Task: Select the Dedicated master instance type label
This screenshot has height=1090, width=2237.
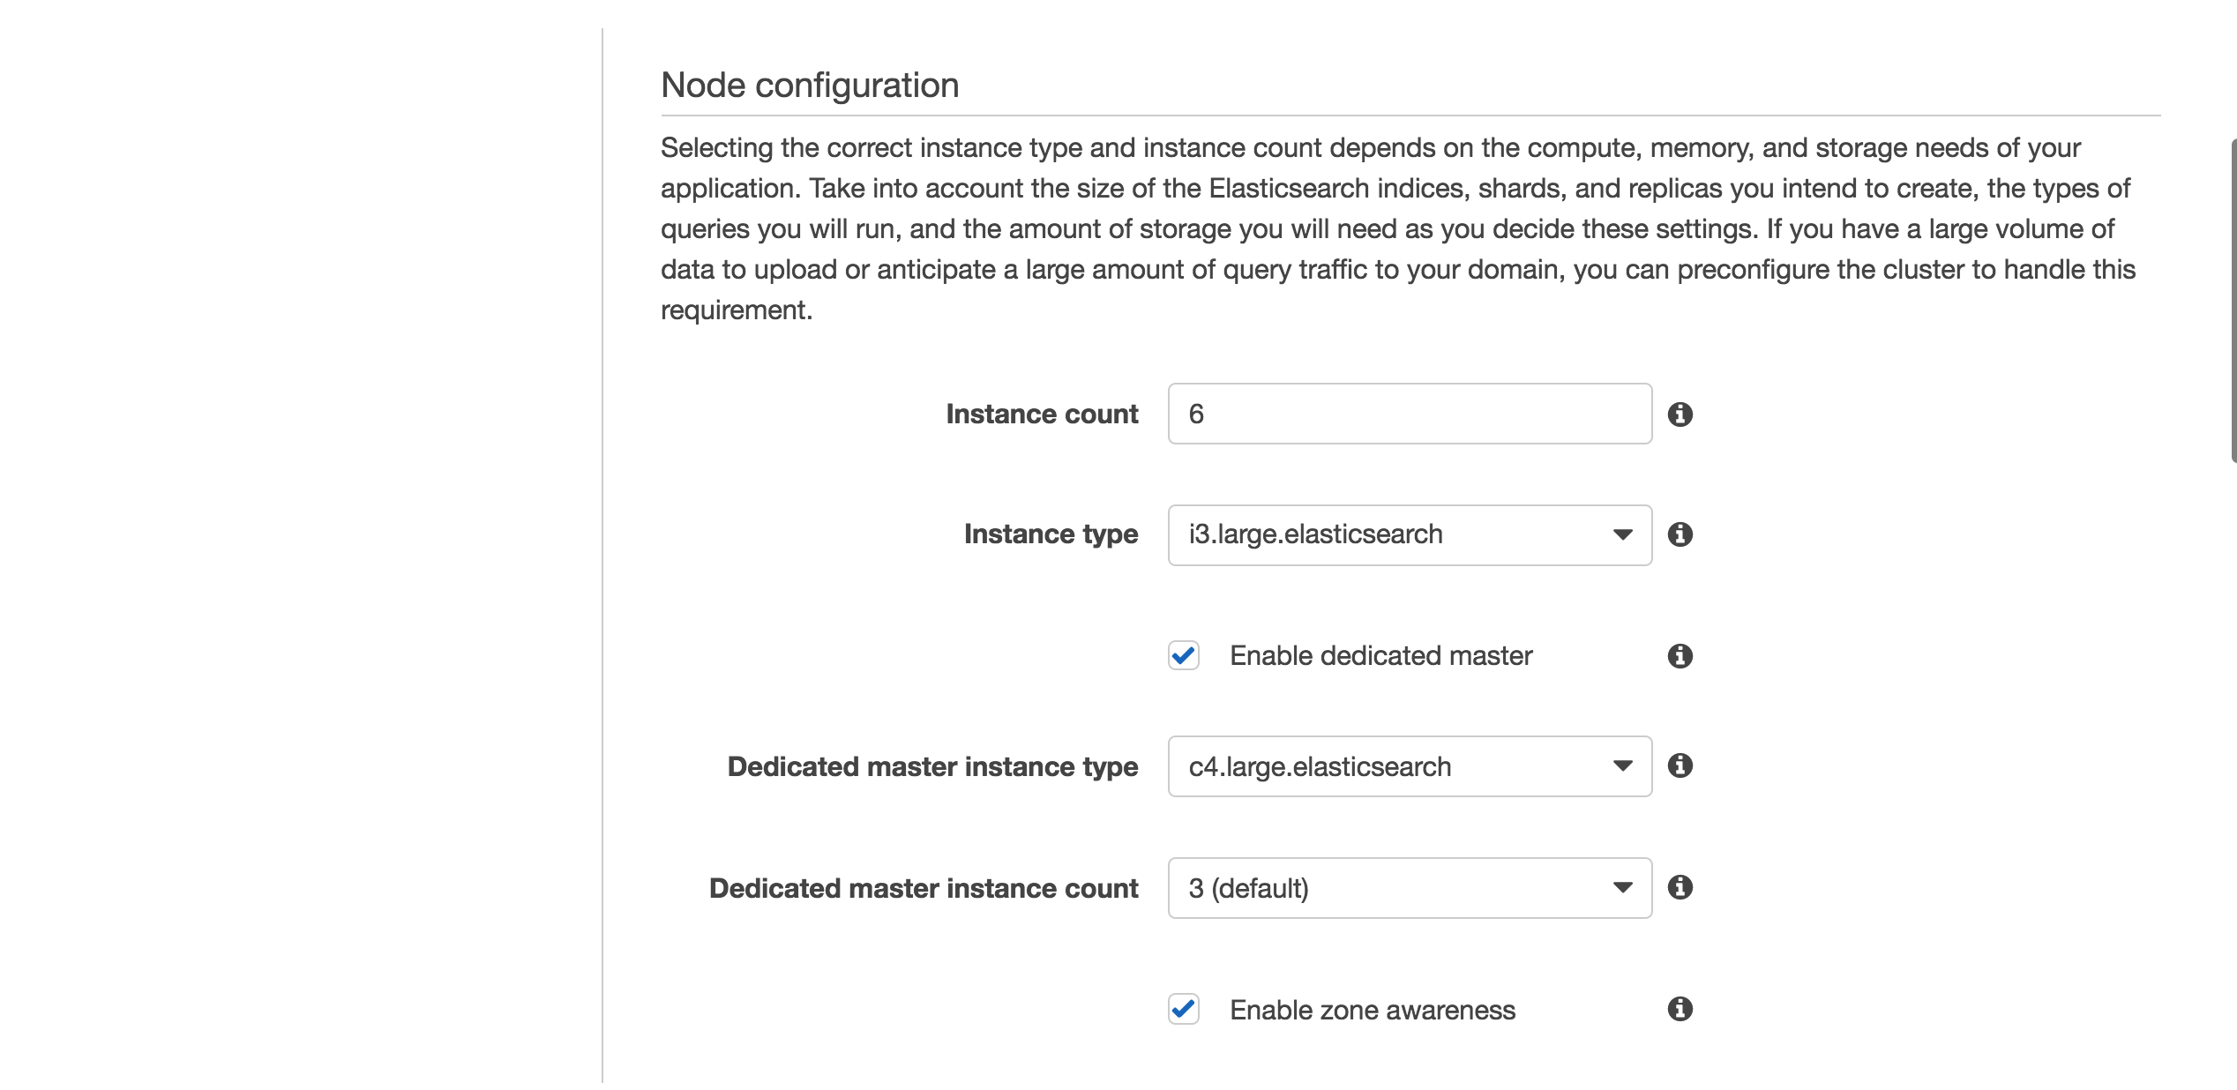Action: tap(931, 766)
